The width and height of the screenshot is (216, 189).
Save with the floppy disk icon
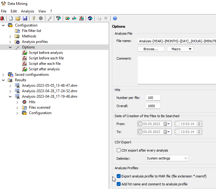pyautogui.click(x=25, y=18)
